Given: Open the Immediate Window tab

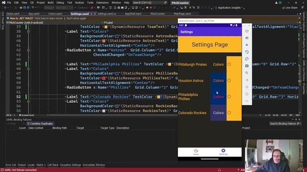Looking at the screenshot, I should click(x=94, y=165).
